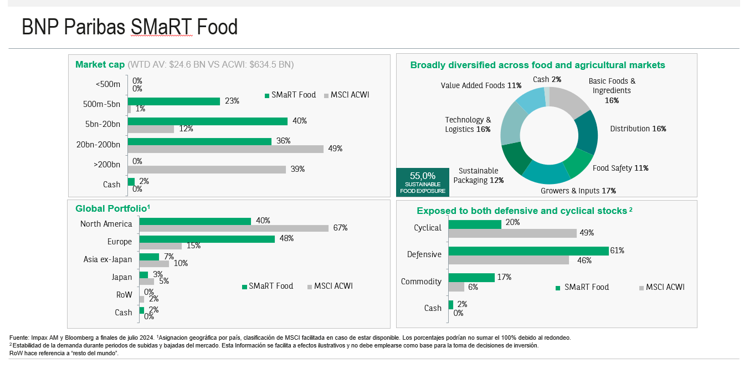Viewport: 744px width, 368px height.
Task: Click the Global Portfolio chart heading
Action: click(112, 208)
